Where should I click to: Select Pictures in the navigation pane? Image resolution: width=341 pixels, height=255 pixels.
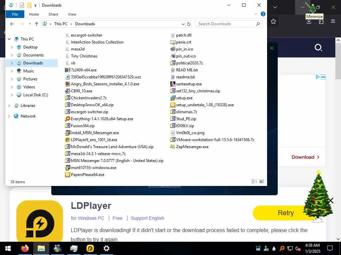point(30,79)
